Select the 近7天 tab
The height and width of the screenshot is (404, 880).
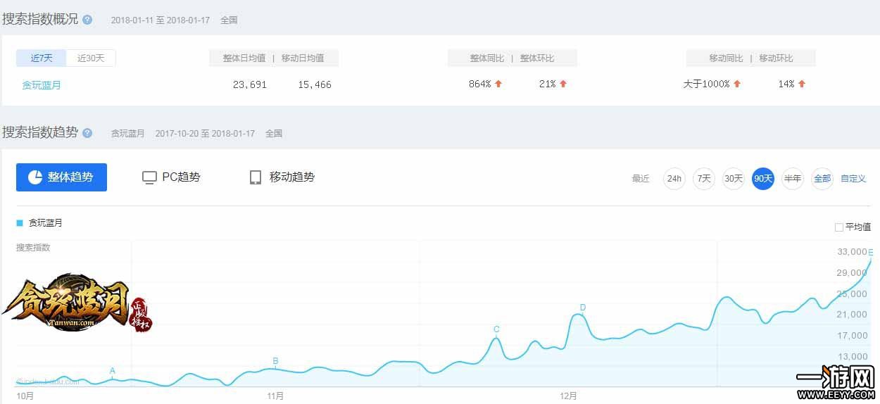coord(42,58)
